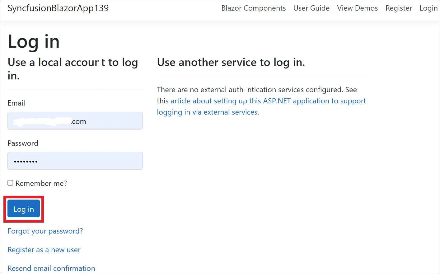Viewport: 440px width, 274px height.
Task: Click Register as a new user
Action: (x=44, y=250)
